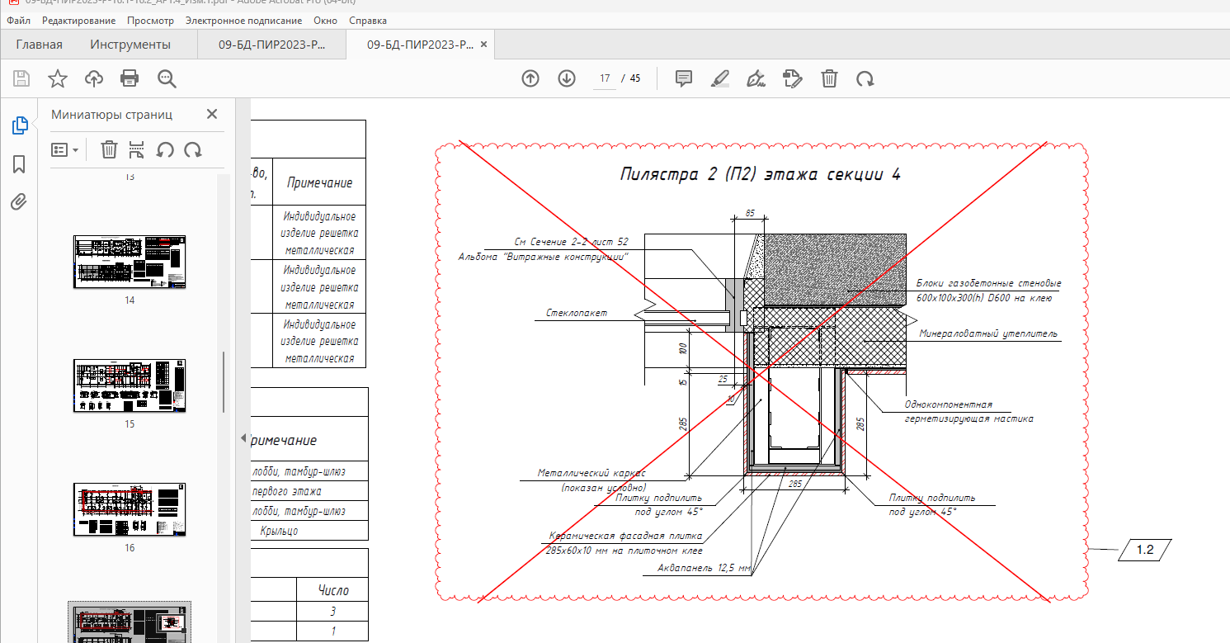Select the page 15 thumbnail

coord(130,385)
